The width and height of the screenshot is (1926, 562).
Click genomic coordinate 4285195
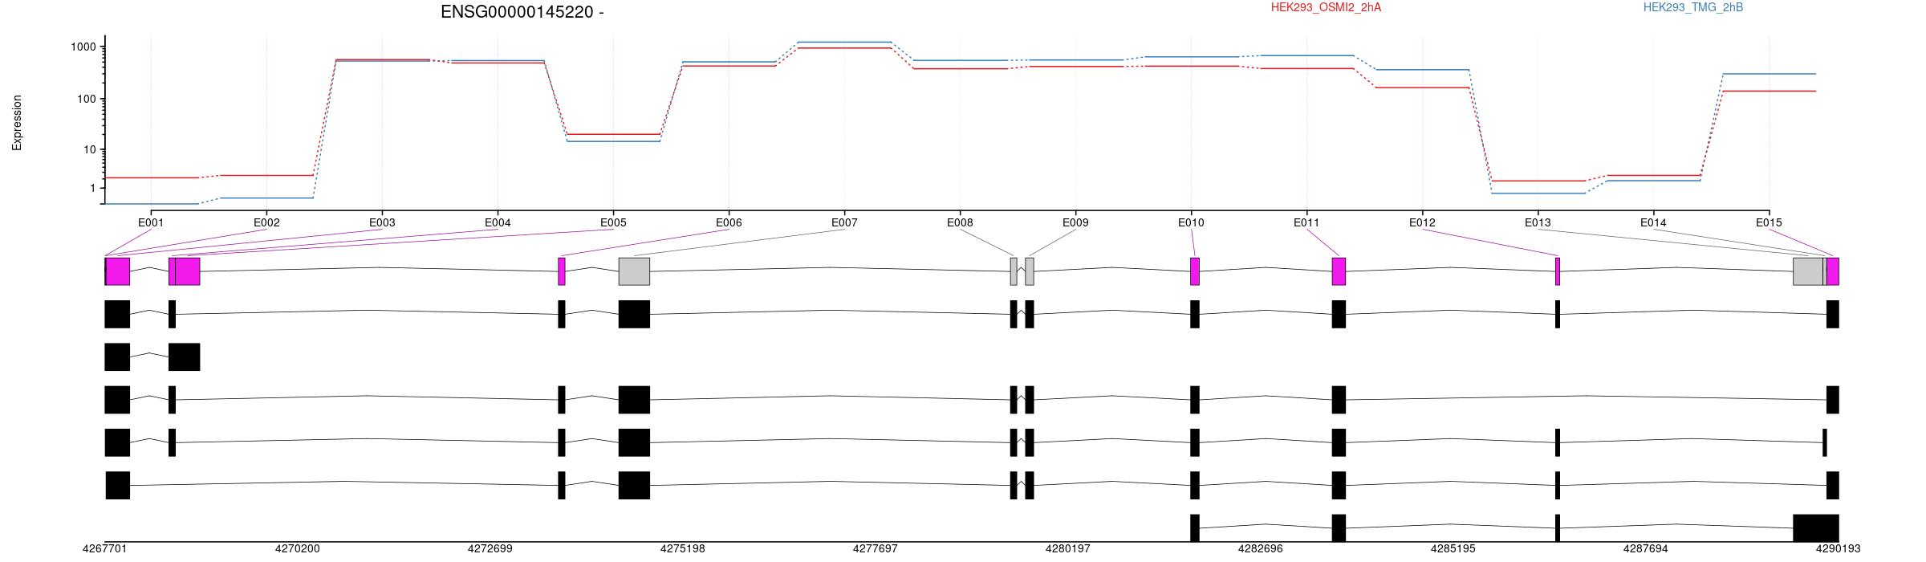1453,549
